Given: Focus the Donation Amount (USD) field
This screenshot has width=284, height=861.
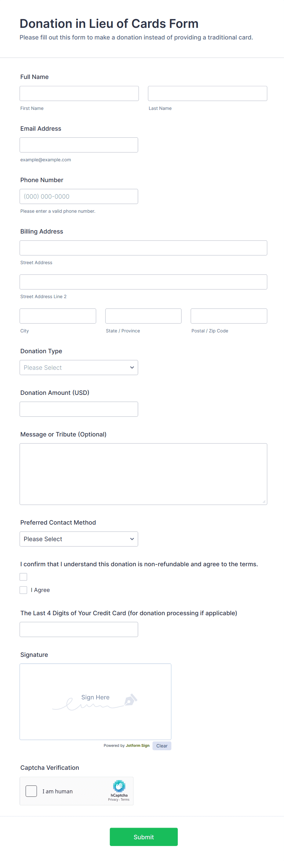Looking at the screenshot, I should (x=79, y=409).
